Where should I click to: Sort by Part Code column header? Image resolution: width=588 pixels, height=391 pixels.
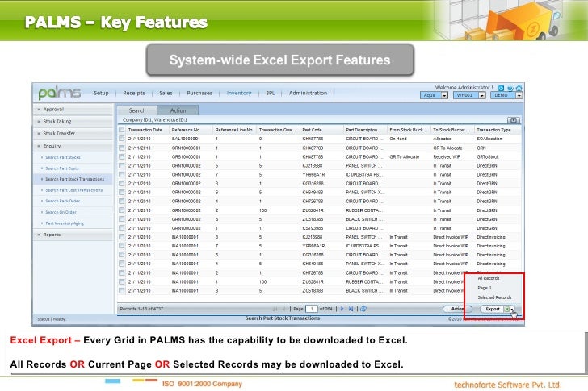click(312, 130)
